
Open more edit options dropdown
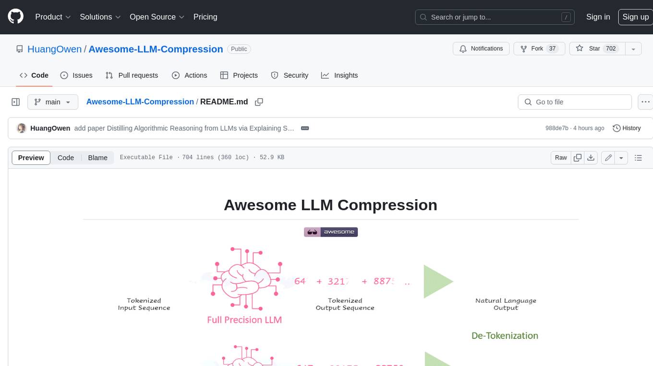621,158
